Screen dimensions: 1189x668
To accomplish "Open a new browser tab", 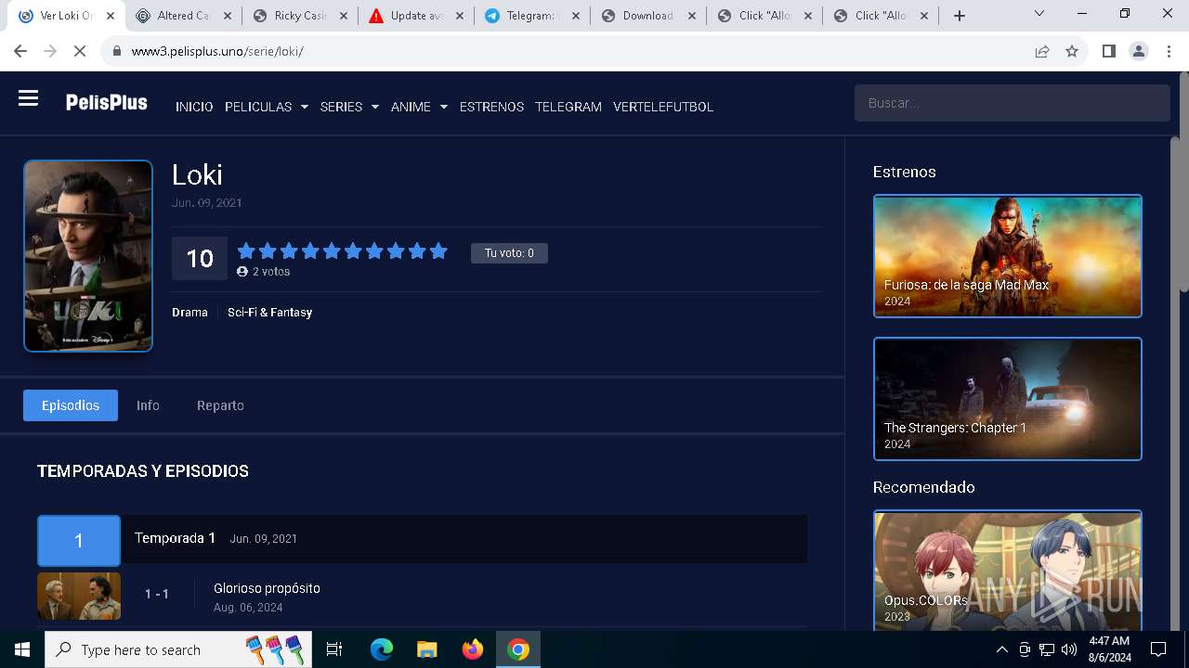I will pos(960,16).
